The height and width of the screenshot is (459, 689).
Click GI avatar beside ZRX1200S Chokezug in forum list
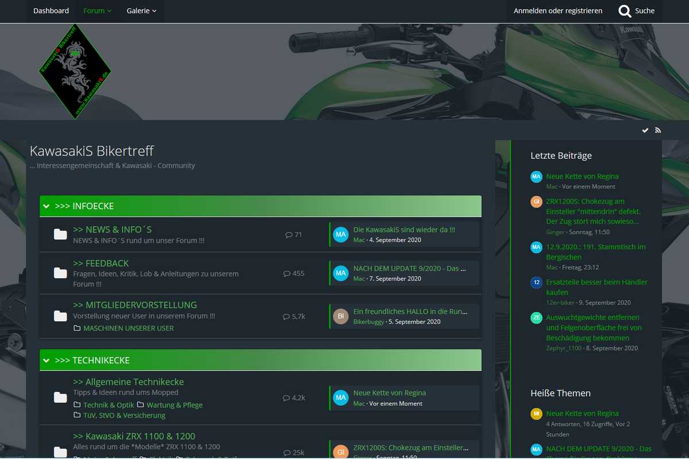click(x=341, y=452)
